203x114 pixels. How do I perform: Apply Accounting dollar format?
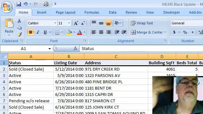click(174, 32)
